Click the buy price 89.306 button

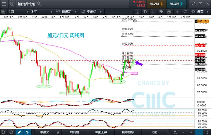point(177,4)
